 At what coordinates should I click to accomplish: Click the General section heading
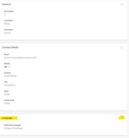[6, 4]
